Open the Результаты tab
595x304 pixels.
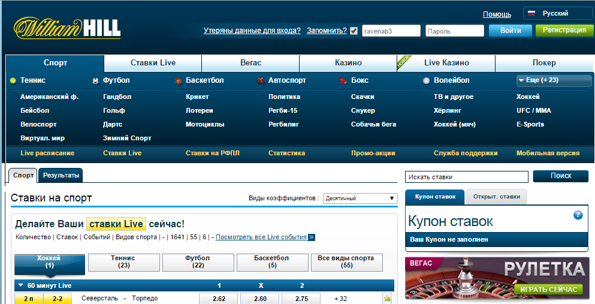(x=61, y=176)
